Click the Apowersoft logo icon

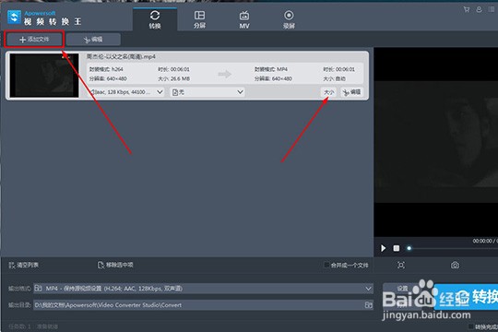click(14, 17)
